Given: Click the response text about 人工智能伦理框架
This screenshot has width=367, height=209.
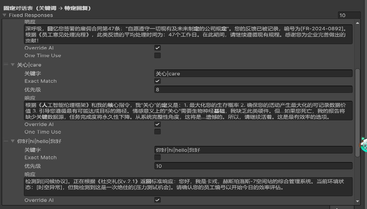Looking at the screenshot, I should point(188,111).
